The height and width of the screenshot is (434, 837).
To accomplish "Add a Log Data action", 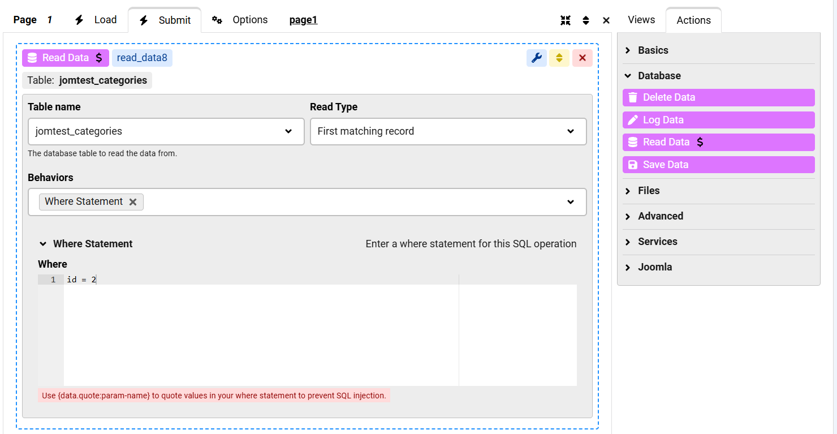I will point(719,120).
